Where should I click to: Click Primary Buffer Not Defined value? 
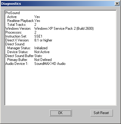43,60
